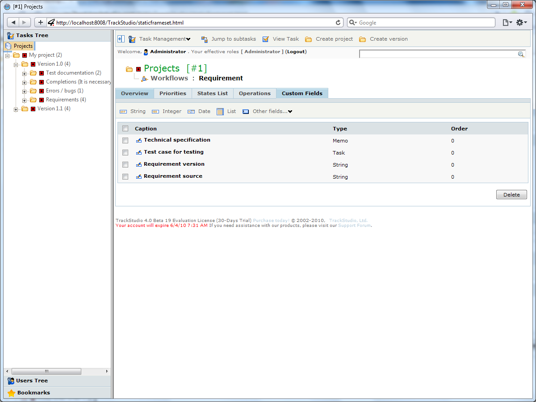
Task: Click the Logout link
Action: point(297,52)
